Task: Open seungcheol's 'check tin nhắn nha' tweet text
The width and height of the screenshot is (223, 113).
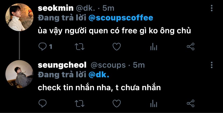Action: point(99,88)
